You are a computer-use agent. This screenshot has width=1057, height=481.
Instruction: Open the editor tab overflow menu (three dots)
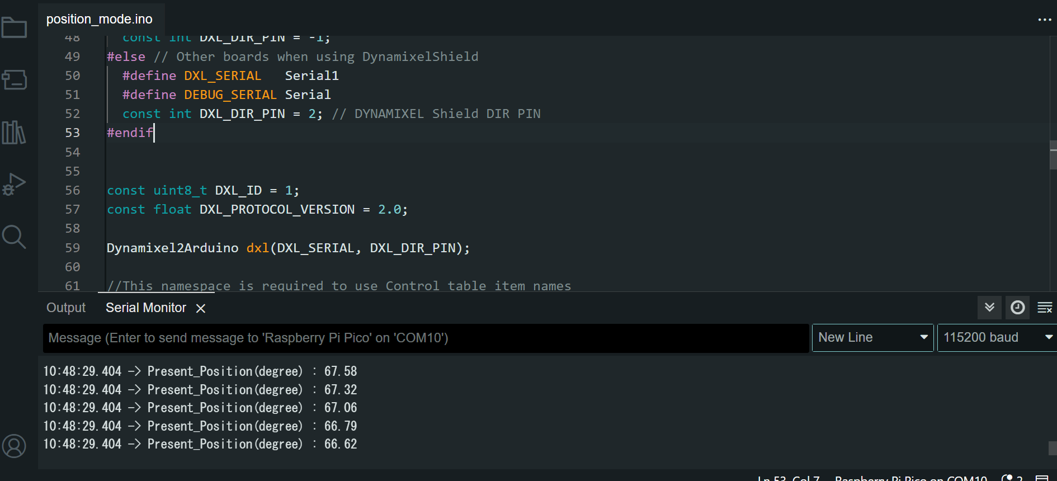click(1044, 20)
